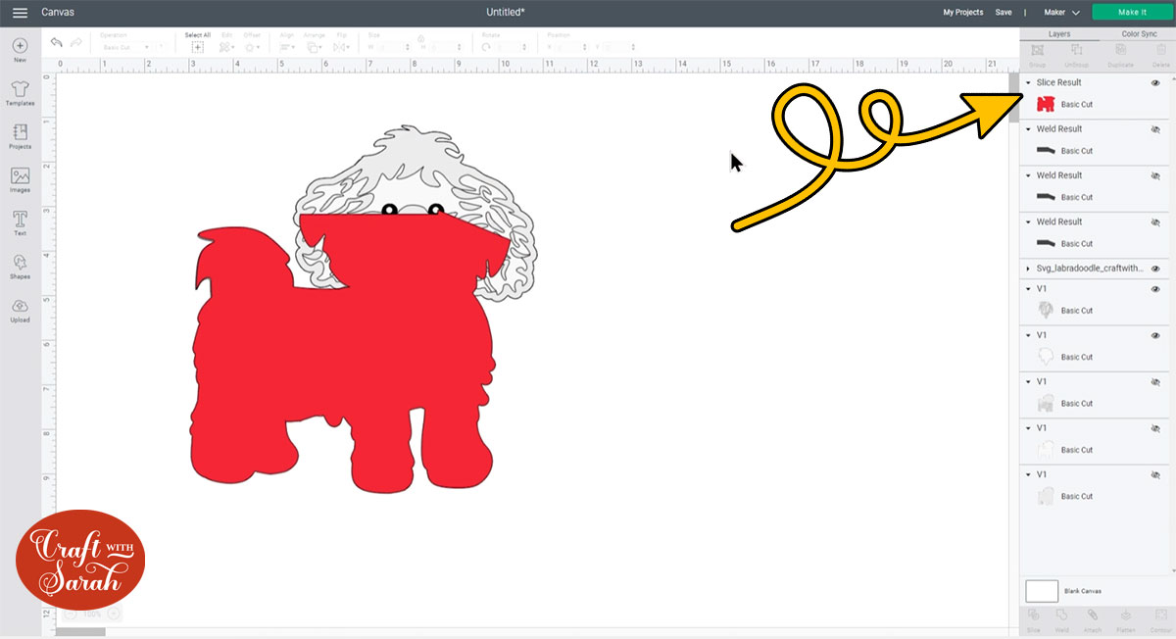Zoom out using the minus button
Viewport: 1176px width, 639px height.
(x=70, y=614)
